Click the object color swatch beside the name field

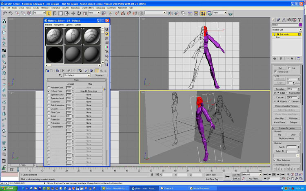[300, 25]
